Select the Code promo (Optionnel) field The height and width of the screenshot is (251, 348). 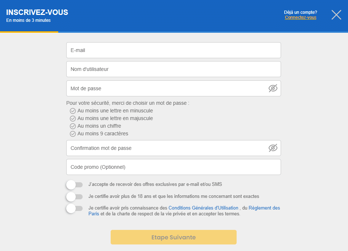(174, 167)
